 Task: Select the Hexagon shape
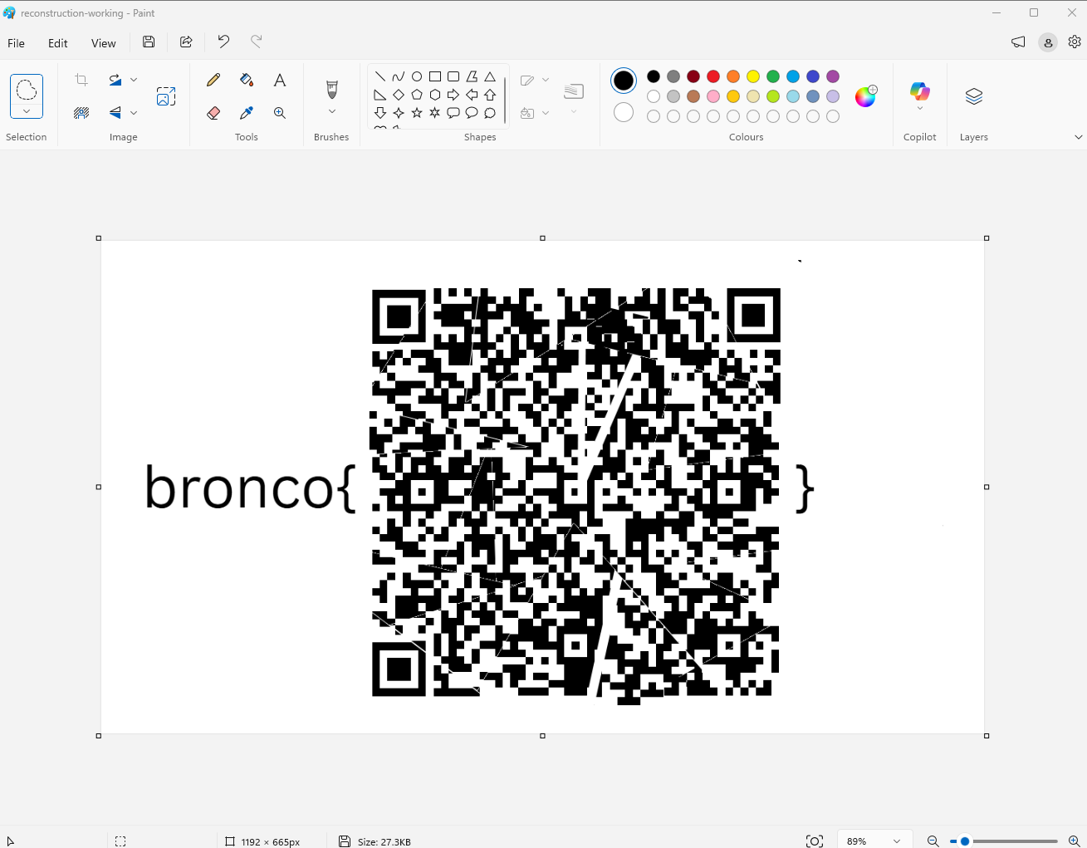click(x=435, y=95)
